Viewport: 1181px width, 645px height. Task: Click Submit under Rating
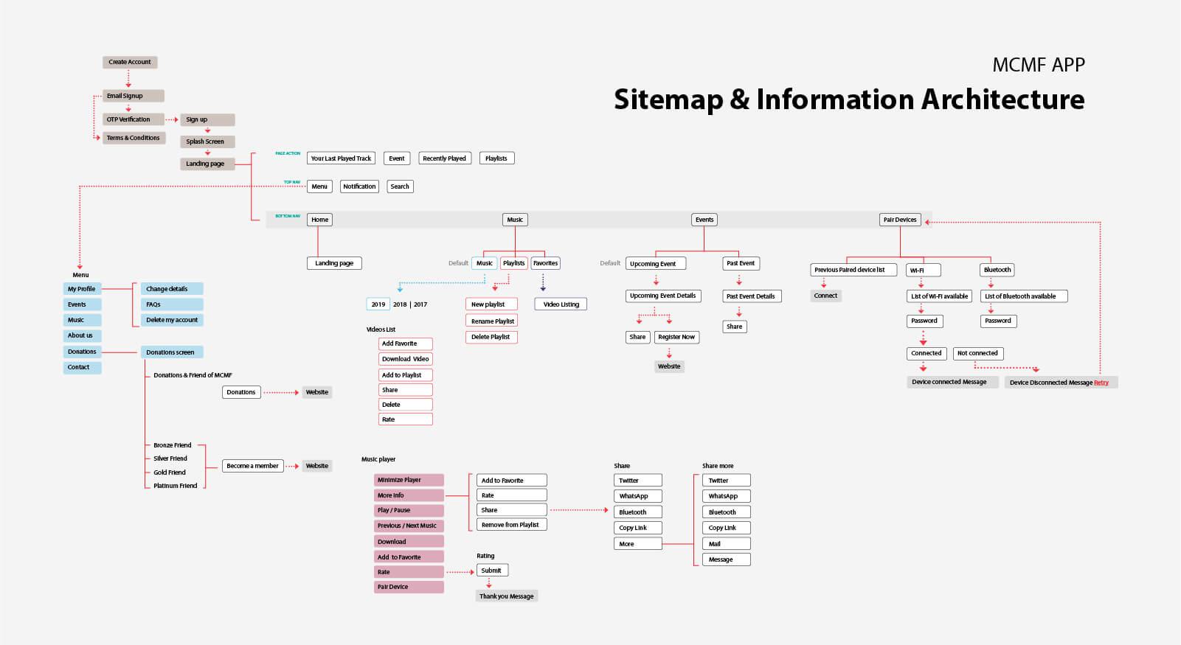pyautogui.click(x=491, y=571)
